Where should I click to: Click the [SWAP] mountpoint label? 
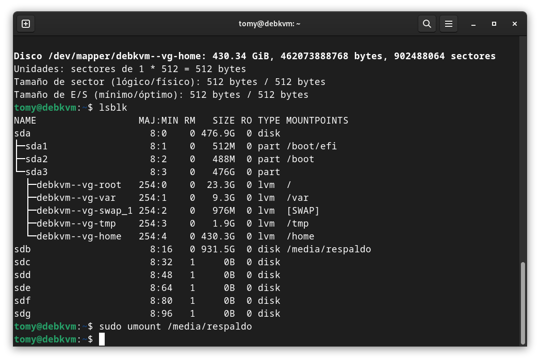tap(303, 211)
